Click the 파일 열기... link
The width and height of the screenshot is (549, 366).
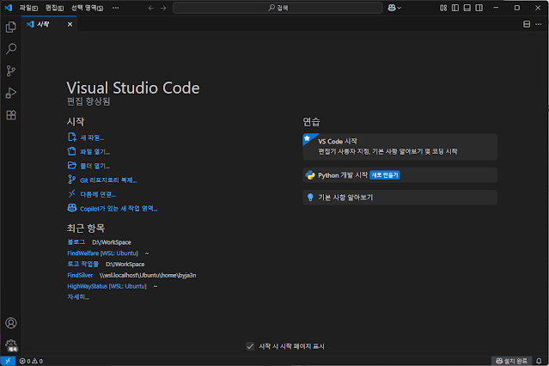95,152
